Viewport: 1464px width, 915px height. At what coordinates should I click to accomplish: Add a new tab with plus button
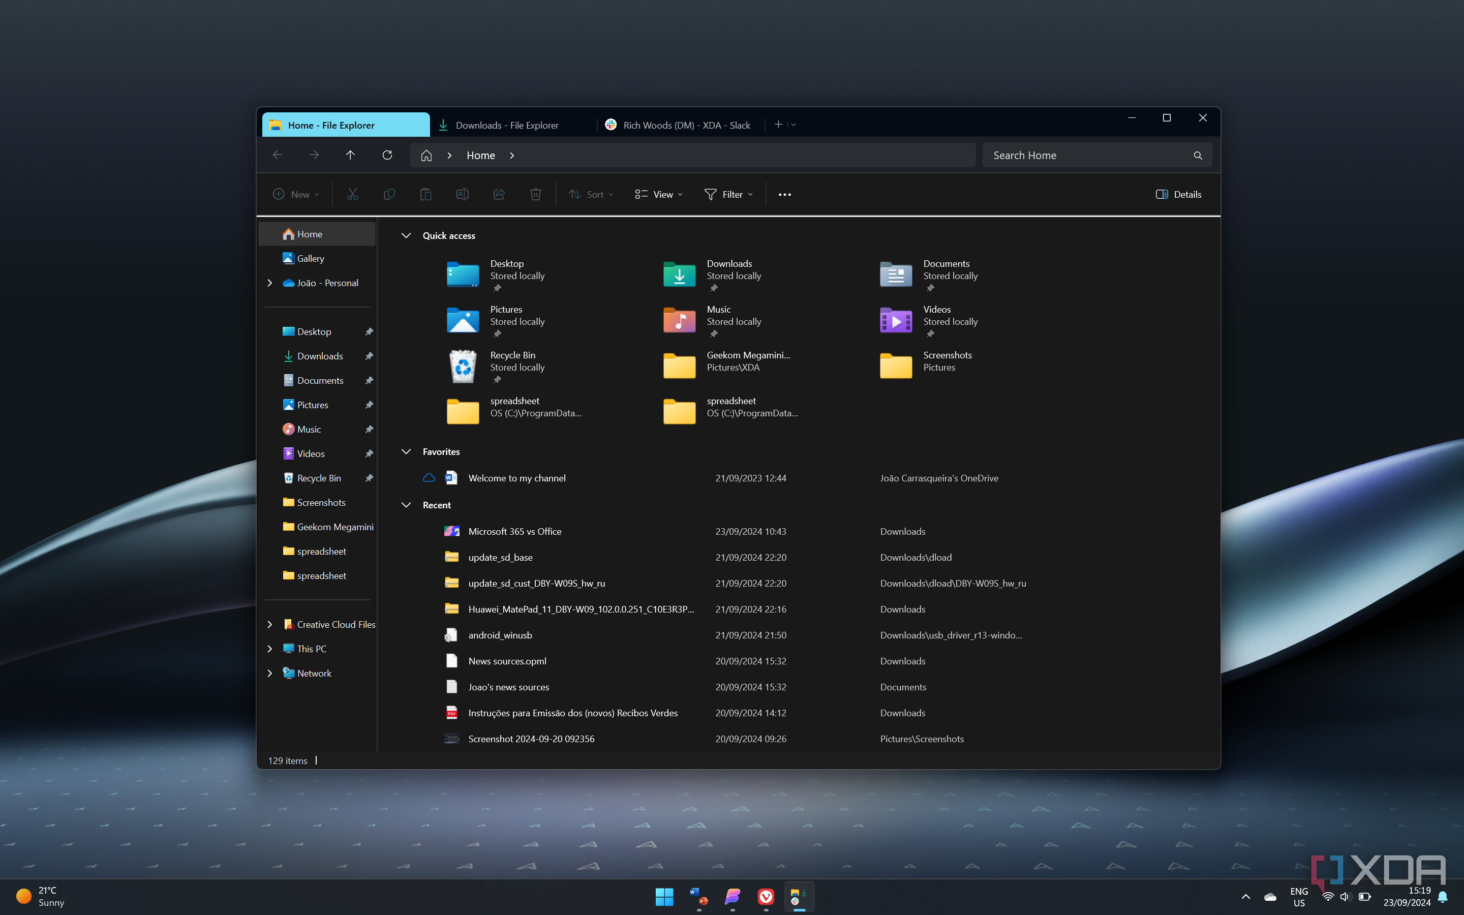[779, 124]
